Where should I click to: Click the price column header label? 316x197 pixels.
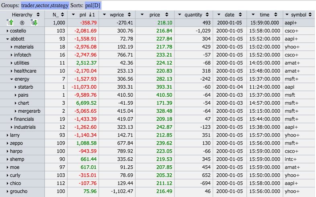tap(154, 15)
